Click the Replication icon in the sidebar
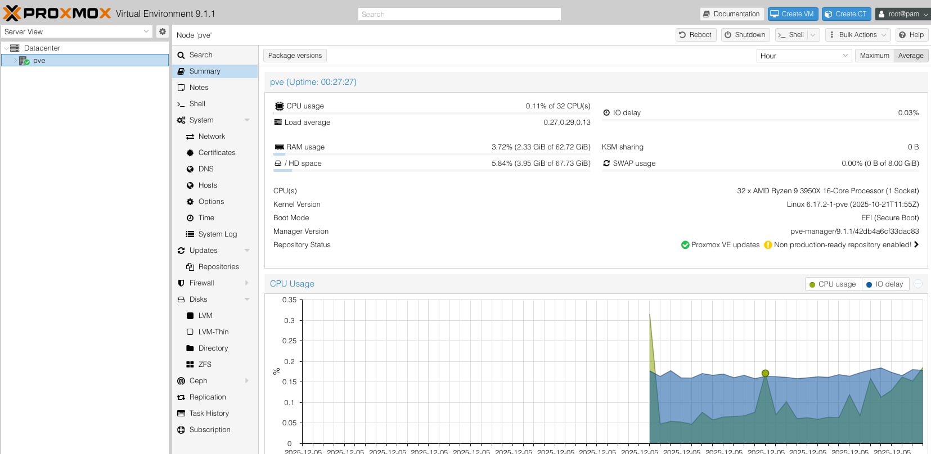 [181, 397]
